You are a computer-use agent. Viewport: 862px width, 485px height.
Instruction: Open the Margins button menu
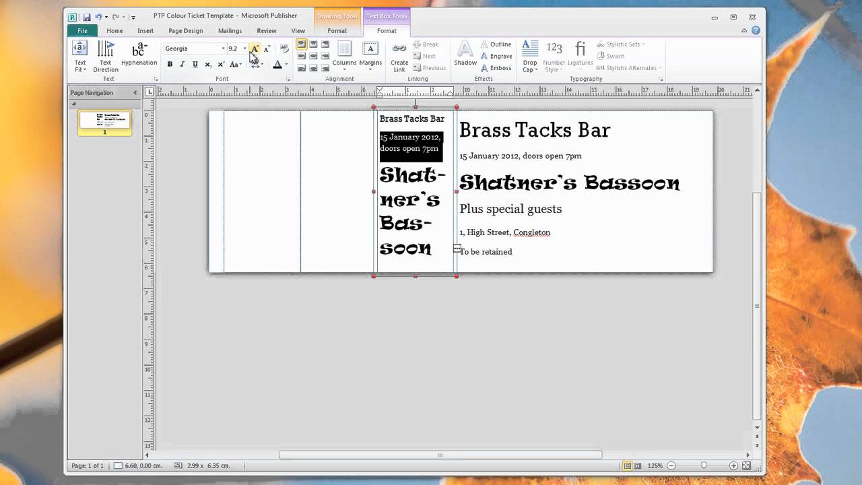370,57
